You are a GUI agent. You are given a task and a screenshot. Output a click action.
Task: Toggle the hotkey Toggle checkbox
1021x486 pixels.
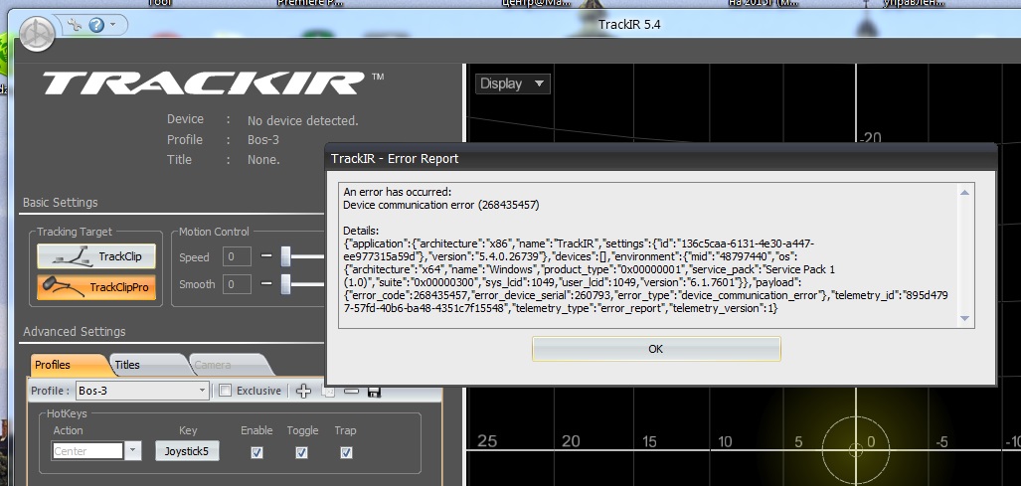pyautogui.click(x=301, y=452)
